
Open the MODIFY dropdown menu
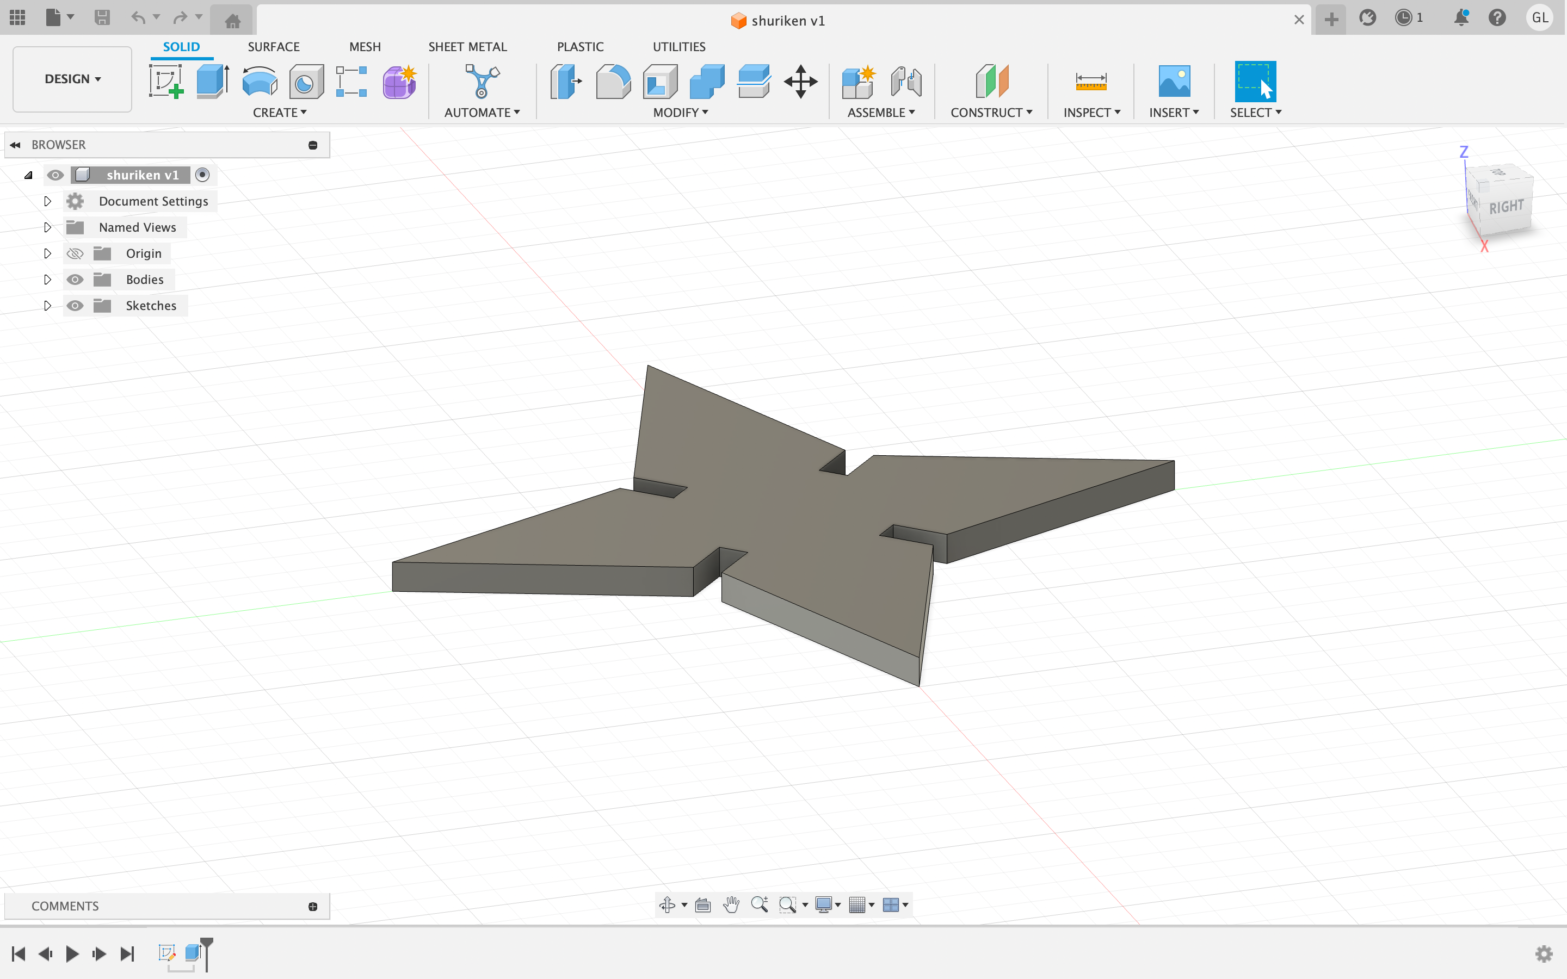pyautogui.click(x=680, y=113)
